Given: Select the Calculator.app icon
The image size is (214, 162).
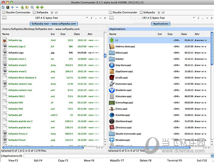Looking at the screenshot, I should pyautogui.click(x=112, y=97).
